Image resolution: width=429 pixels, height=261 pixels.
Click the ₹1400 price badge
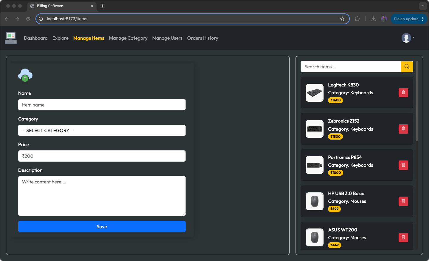pyautogui.click(x=335, y=100)
